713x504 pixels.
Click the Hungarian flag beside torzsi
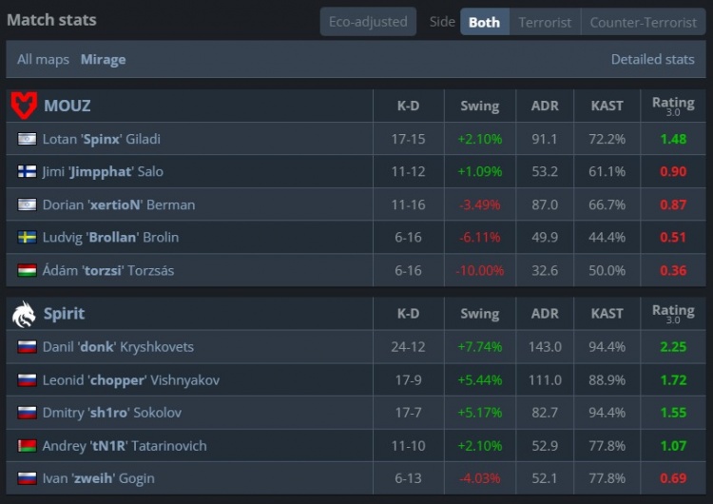pos(27,270)
